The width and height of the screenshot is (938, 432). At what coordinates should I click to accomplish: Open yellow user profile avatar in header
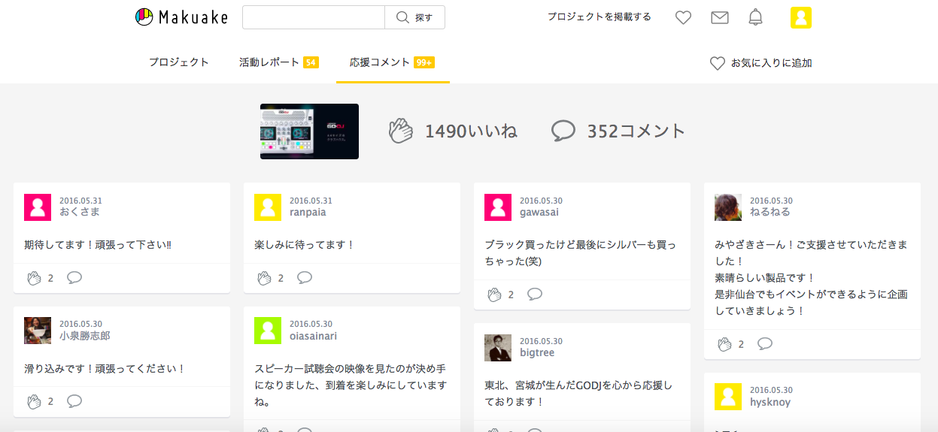coord(801,17)
